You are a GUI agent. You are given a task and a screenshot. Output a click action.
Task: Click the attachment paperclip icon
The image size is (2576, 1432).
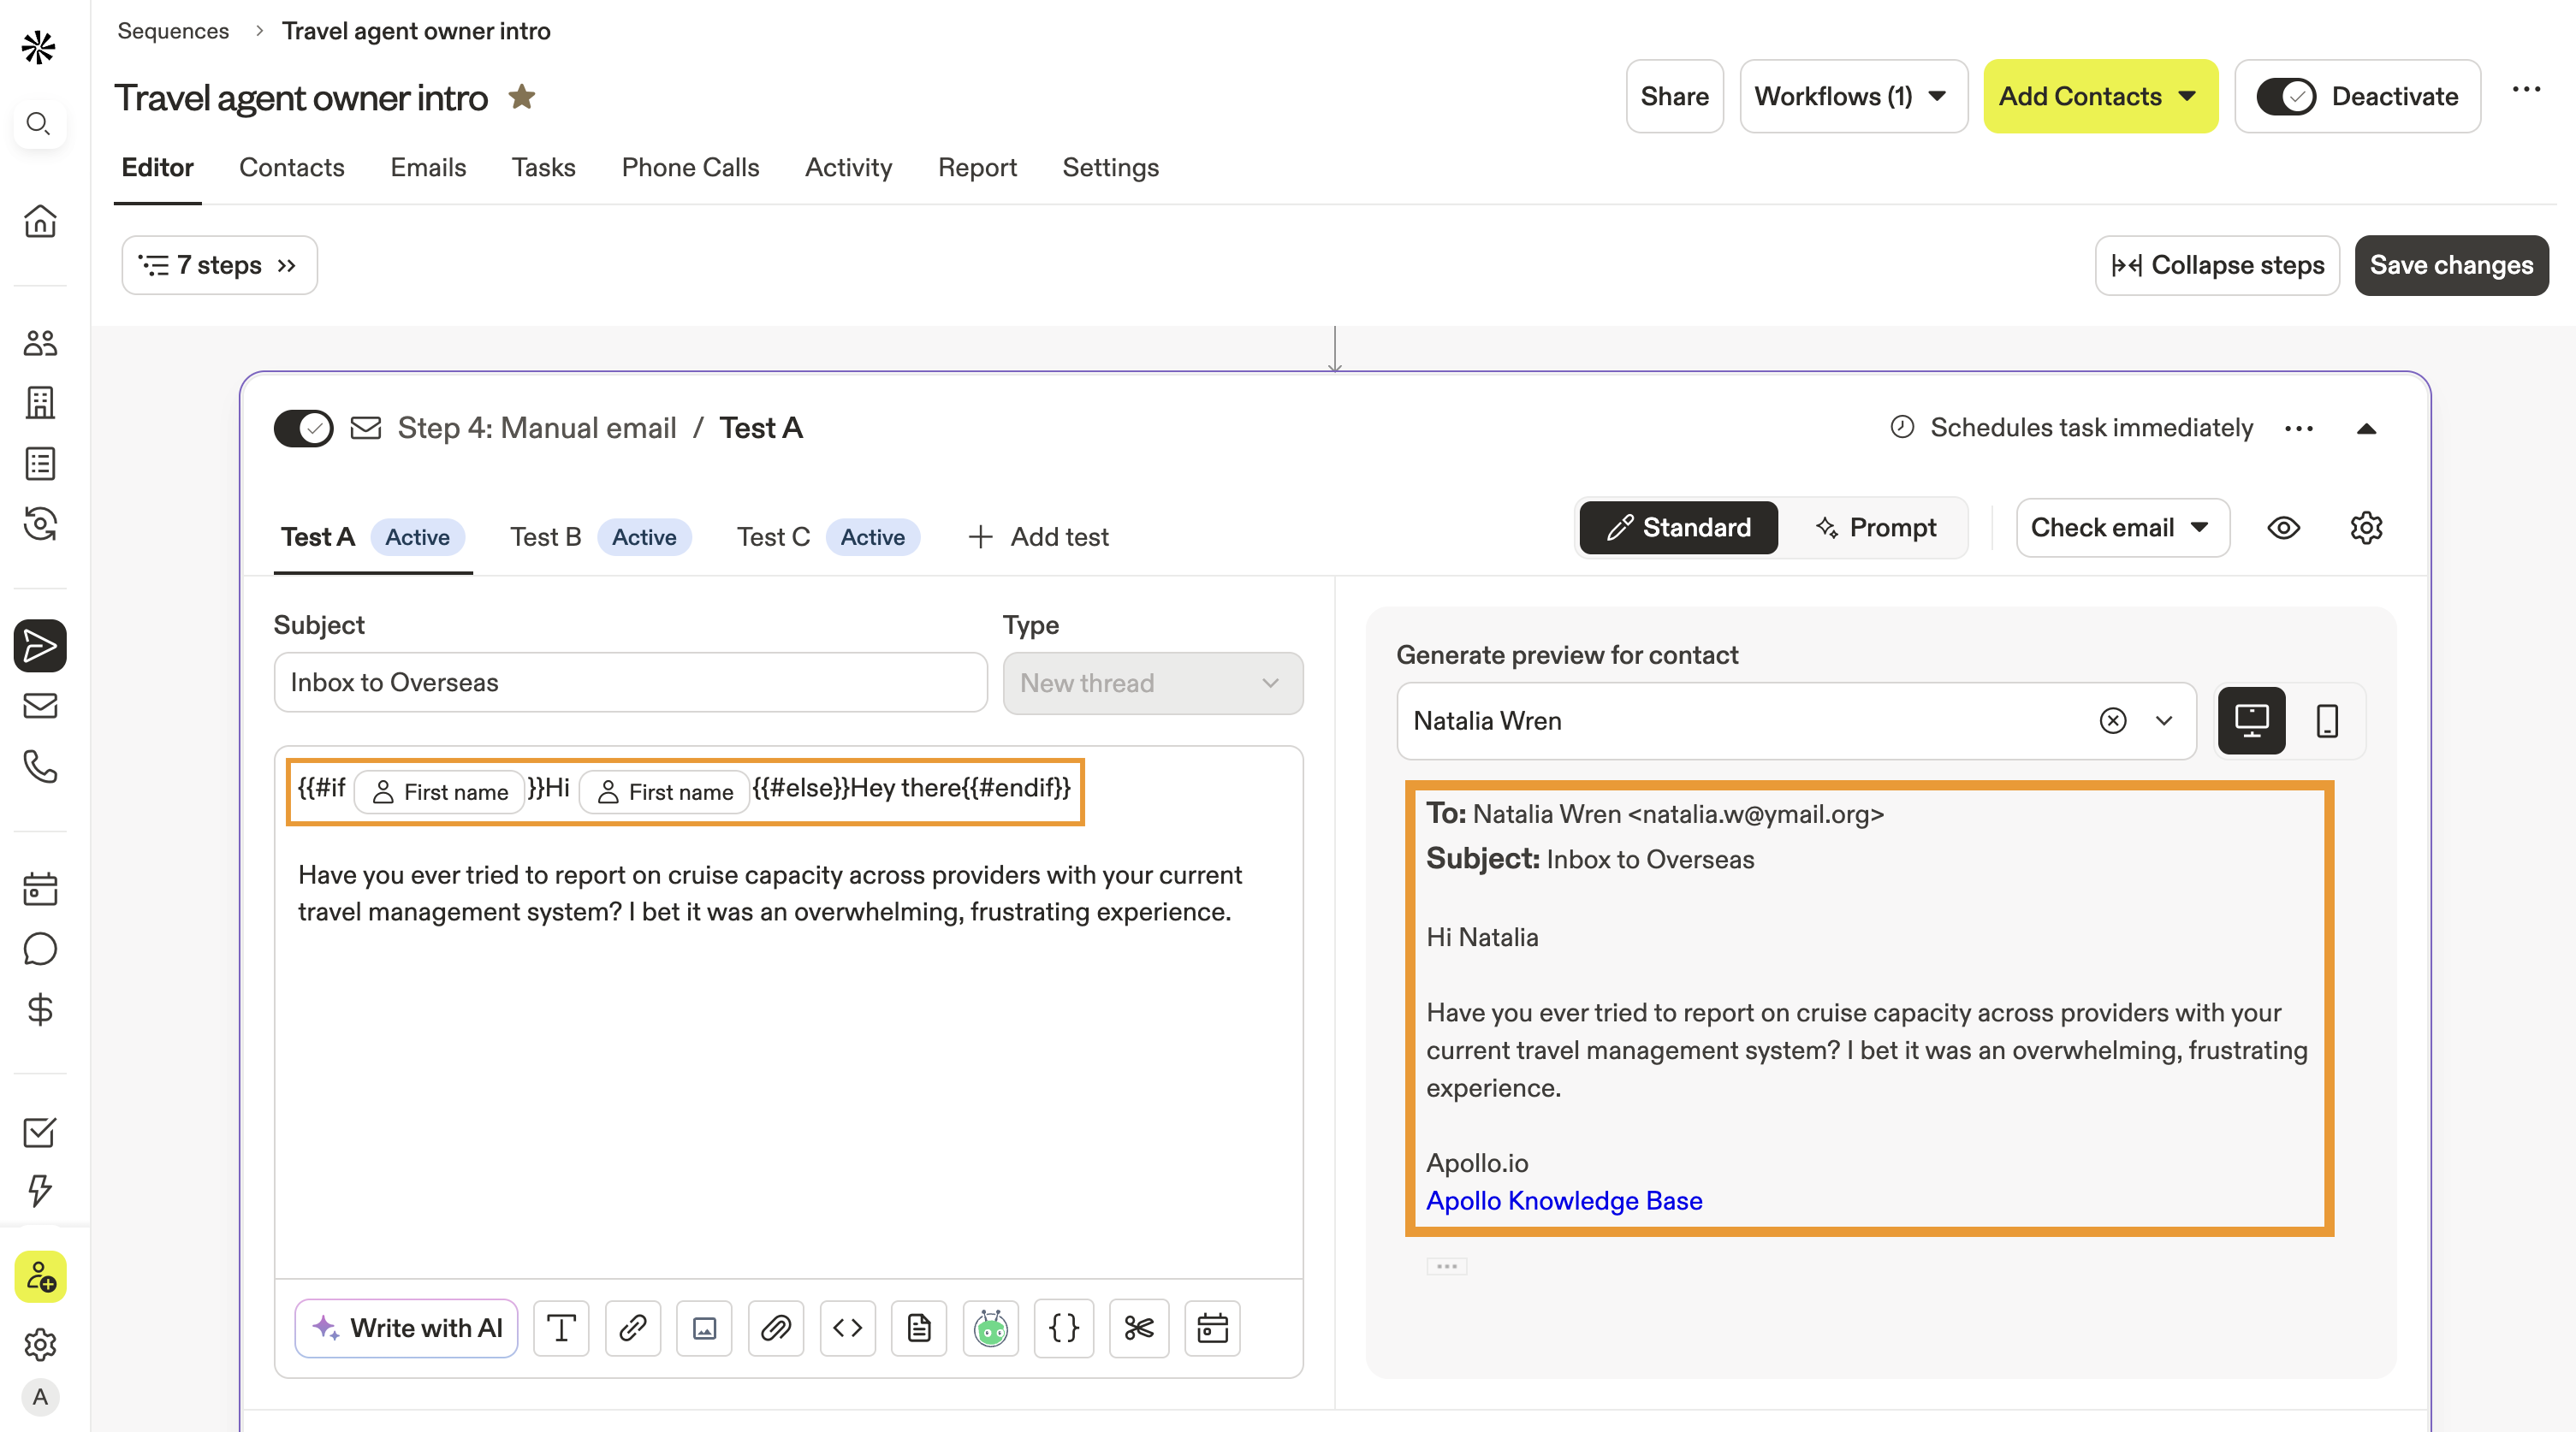(775, 1328)
